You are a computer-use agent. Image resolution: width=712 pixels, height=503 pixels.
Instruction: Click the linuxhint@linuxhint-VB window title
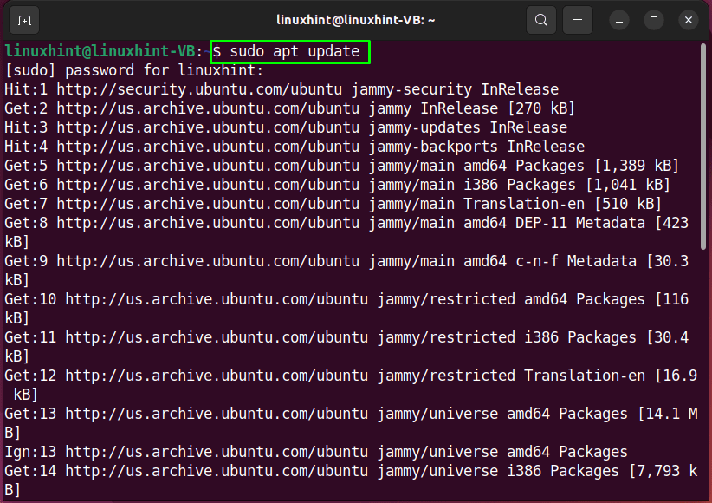(x=355, y=19)
